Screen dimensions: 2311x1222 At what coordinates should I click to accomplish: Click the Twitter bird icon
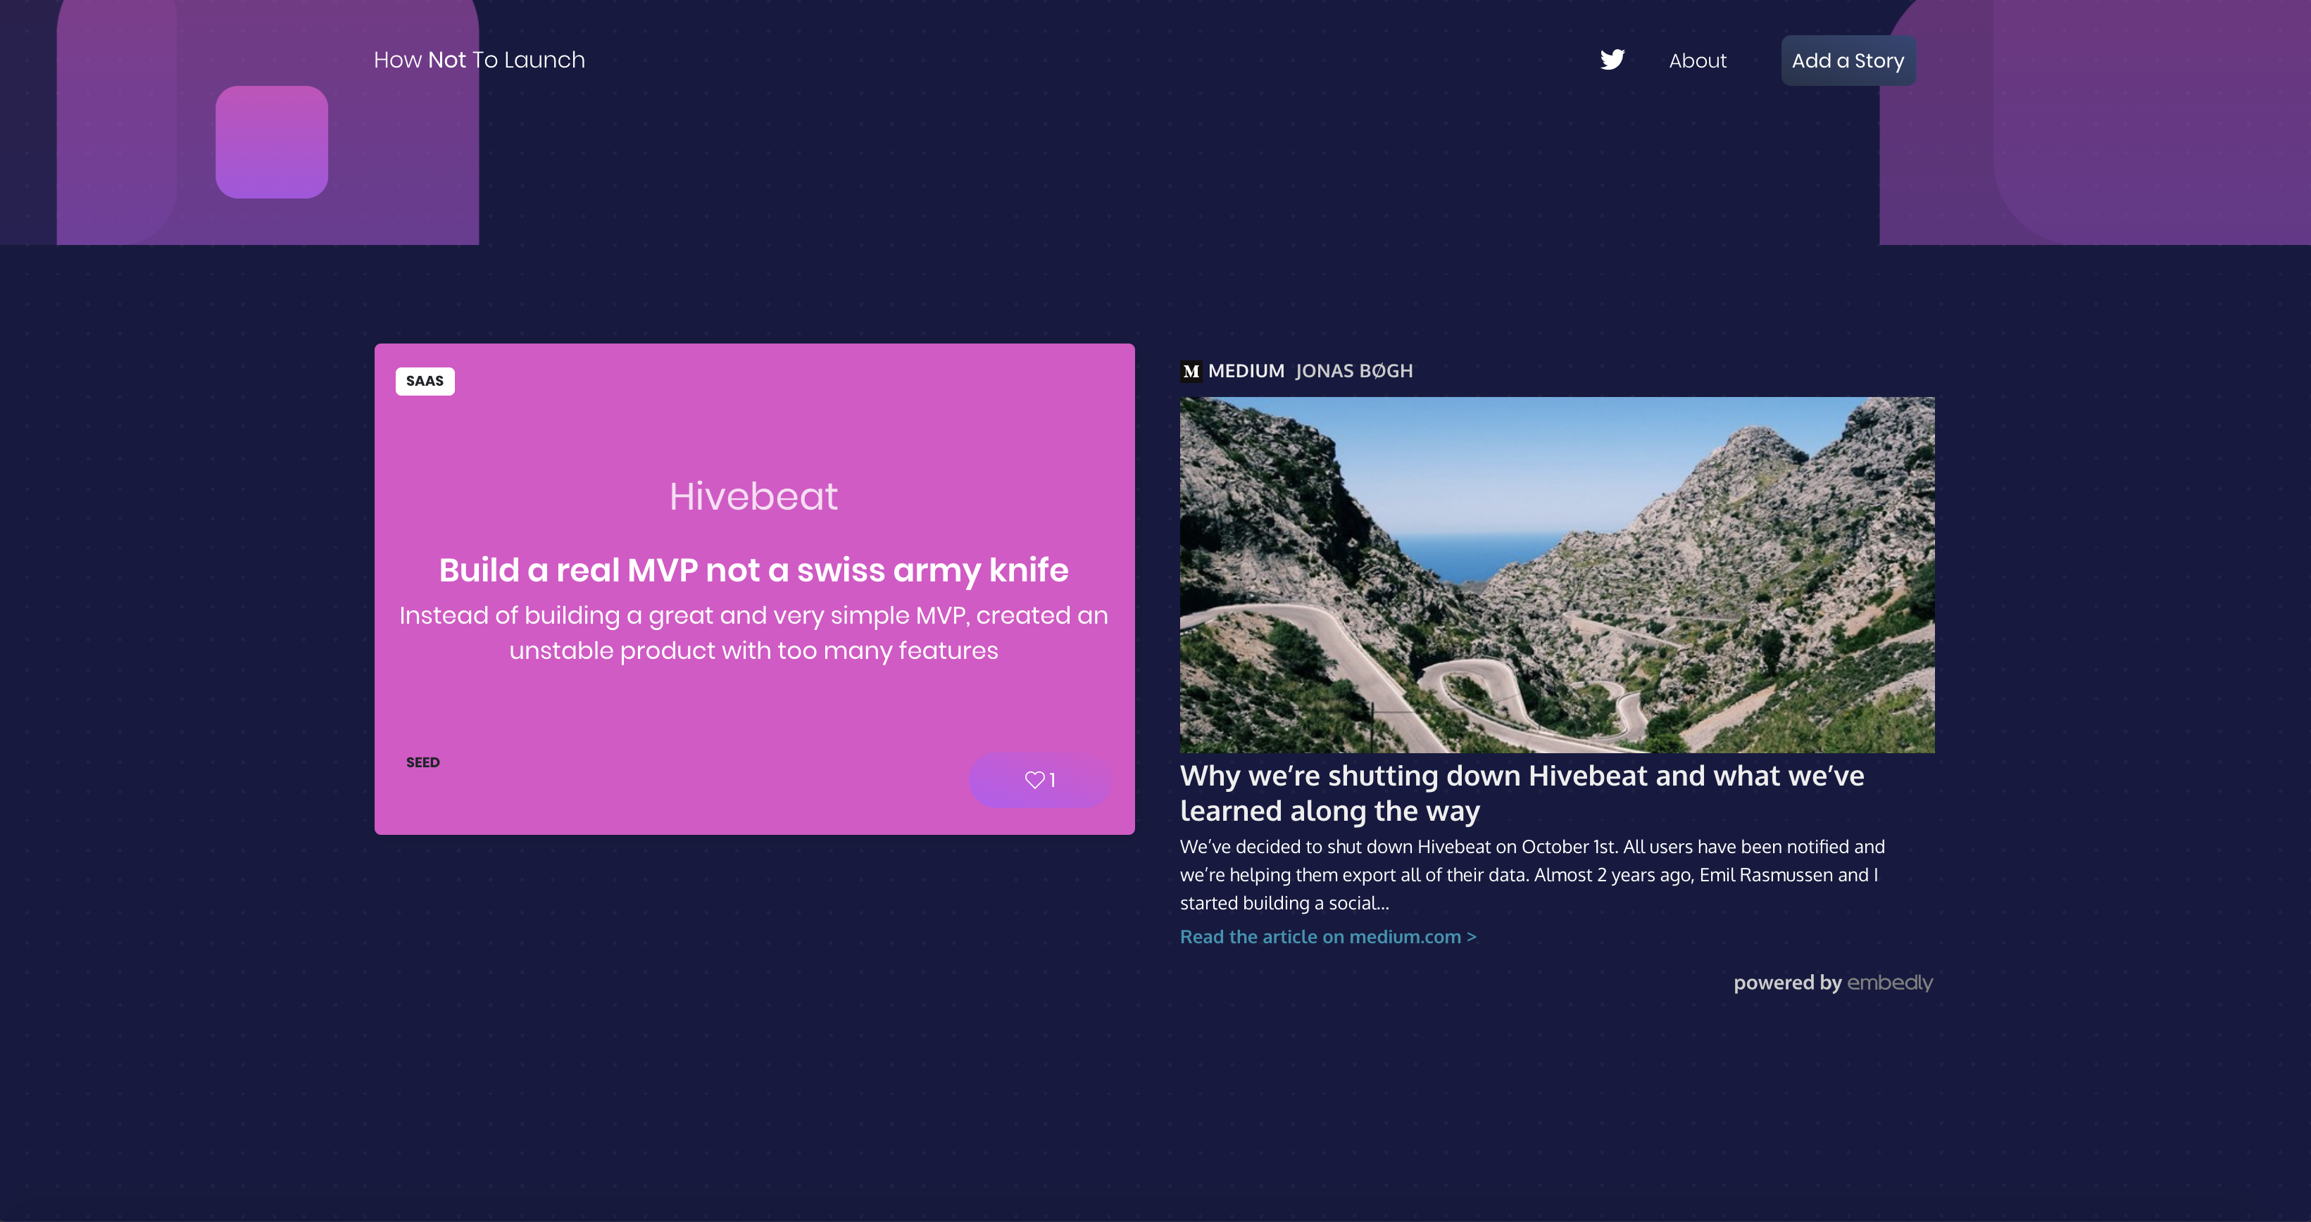click(1612, 58)
